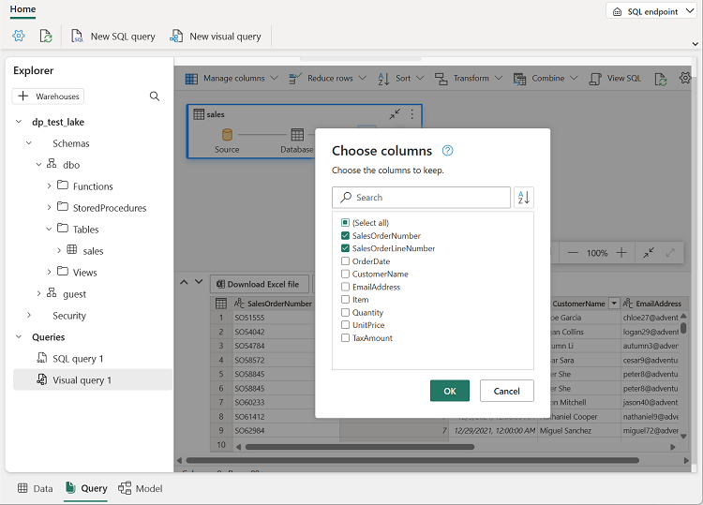The width and height of the screenshot is (703, 505).
Task: Open SQL query 1
Action: pyautogui.click(x=78, y=359)
